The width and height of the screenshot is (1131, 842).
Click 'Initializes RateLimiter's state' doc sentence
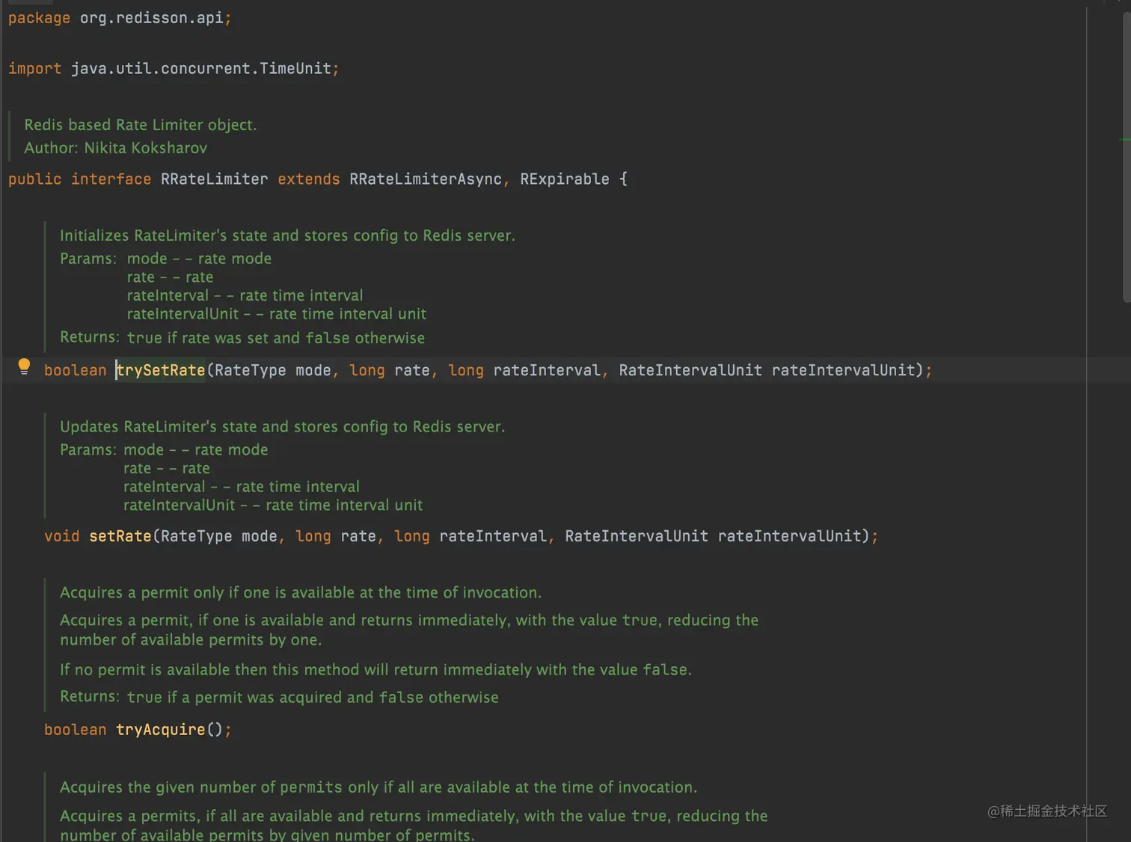(x=287, y=236)
